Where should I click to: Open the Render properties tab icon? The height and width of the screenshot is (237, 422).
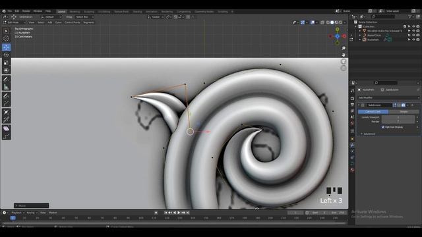(x=352, y=99)
